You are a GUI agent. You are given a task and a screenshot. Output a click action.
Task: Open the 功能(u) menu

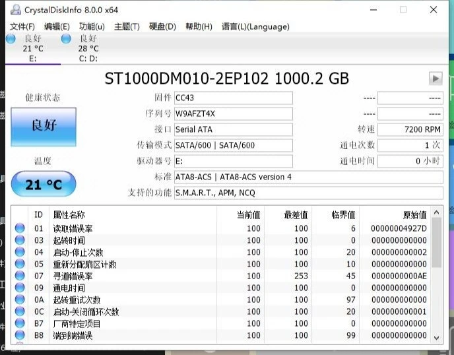click(92, 26)
